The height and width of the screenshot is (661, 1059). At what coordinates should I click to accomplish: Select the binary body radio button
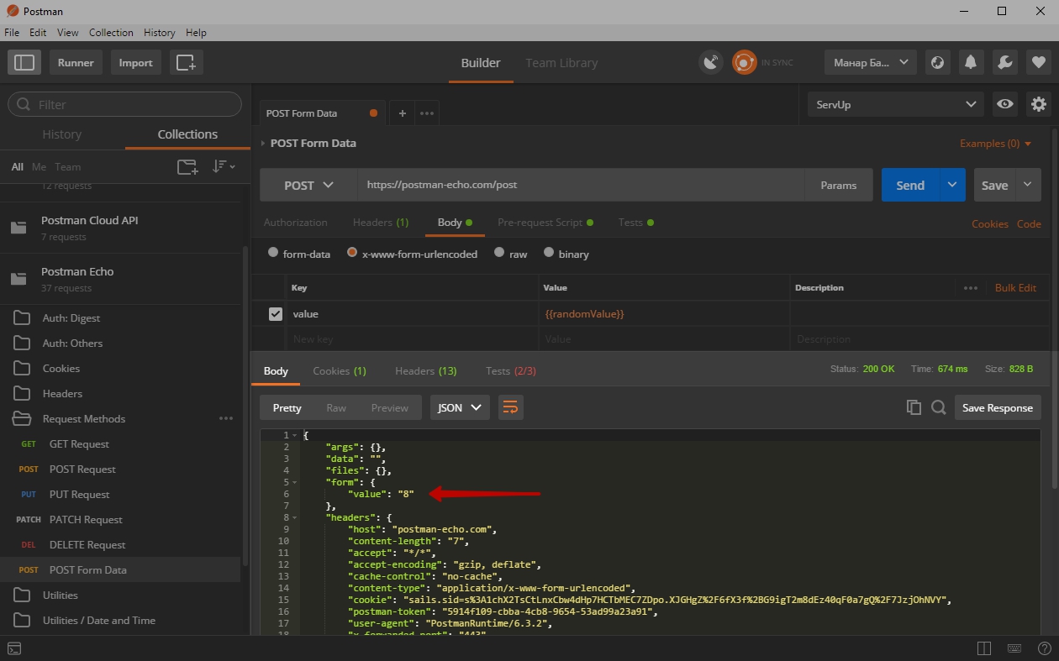pyautogui.click(x=549, y=253)
